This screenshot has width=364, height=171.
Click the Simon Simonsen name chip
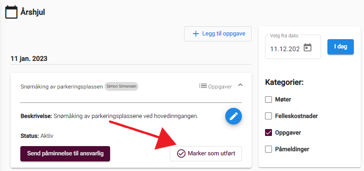122,86
